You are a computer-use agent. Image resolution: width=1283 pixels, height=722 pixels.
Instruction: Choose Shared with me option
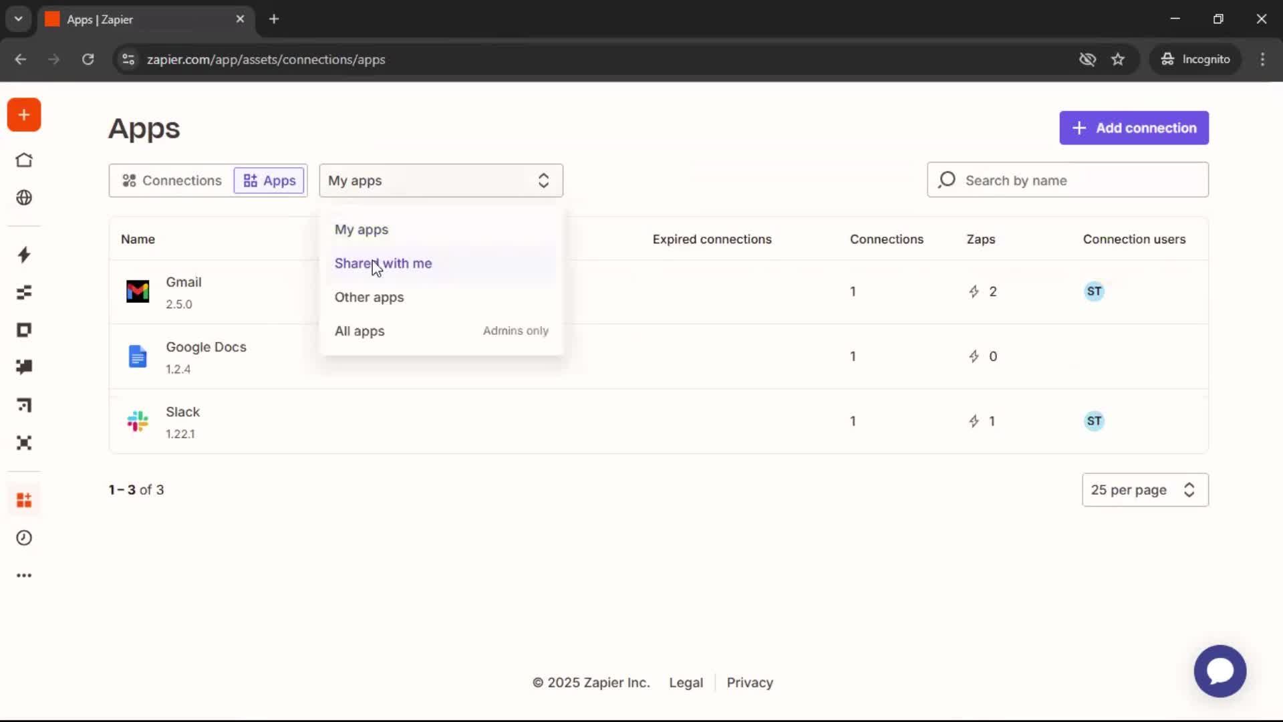tap(441, 263)
